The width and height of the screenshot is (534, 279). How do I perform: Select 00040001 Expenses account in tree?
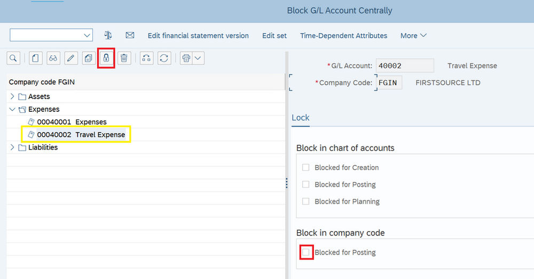tap(72, 122)
